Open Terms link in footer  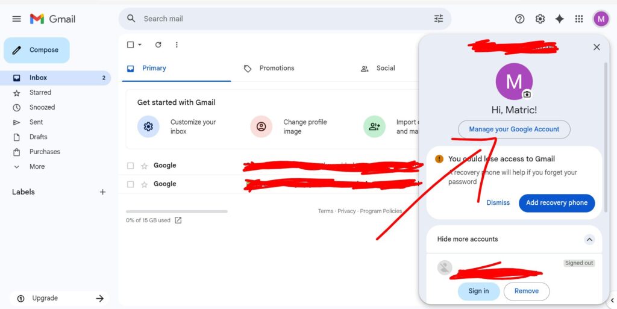pos(325,211)
